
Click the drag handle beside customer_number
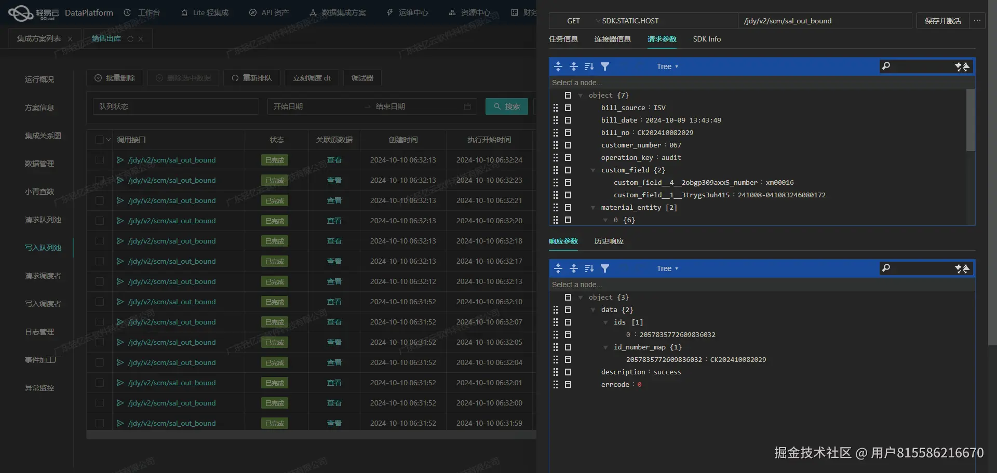point(556,145)
